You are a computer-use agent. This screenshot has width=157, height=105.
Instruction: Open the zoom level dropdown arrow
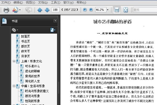[x=108, y=10]
